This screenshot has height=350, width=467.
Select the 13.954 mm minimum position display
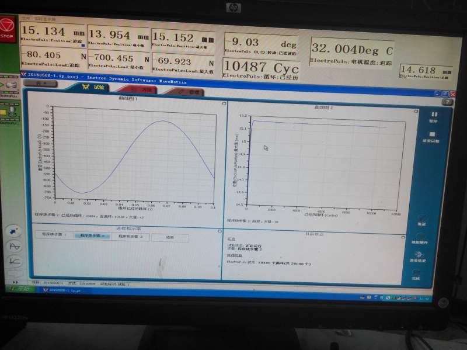click(119, 37)
